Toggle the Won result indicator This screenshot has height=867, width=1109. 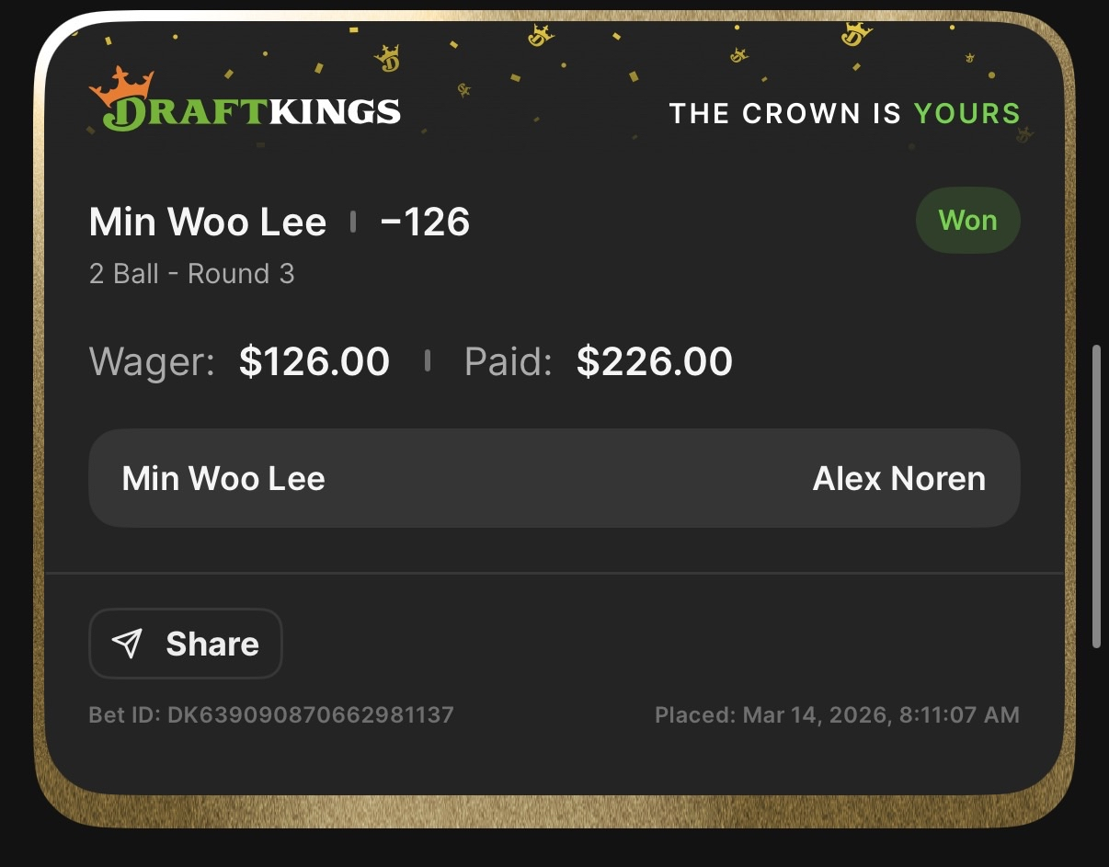967,220
